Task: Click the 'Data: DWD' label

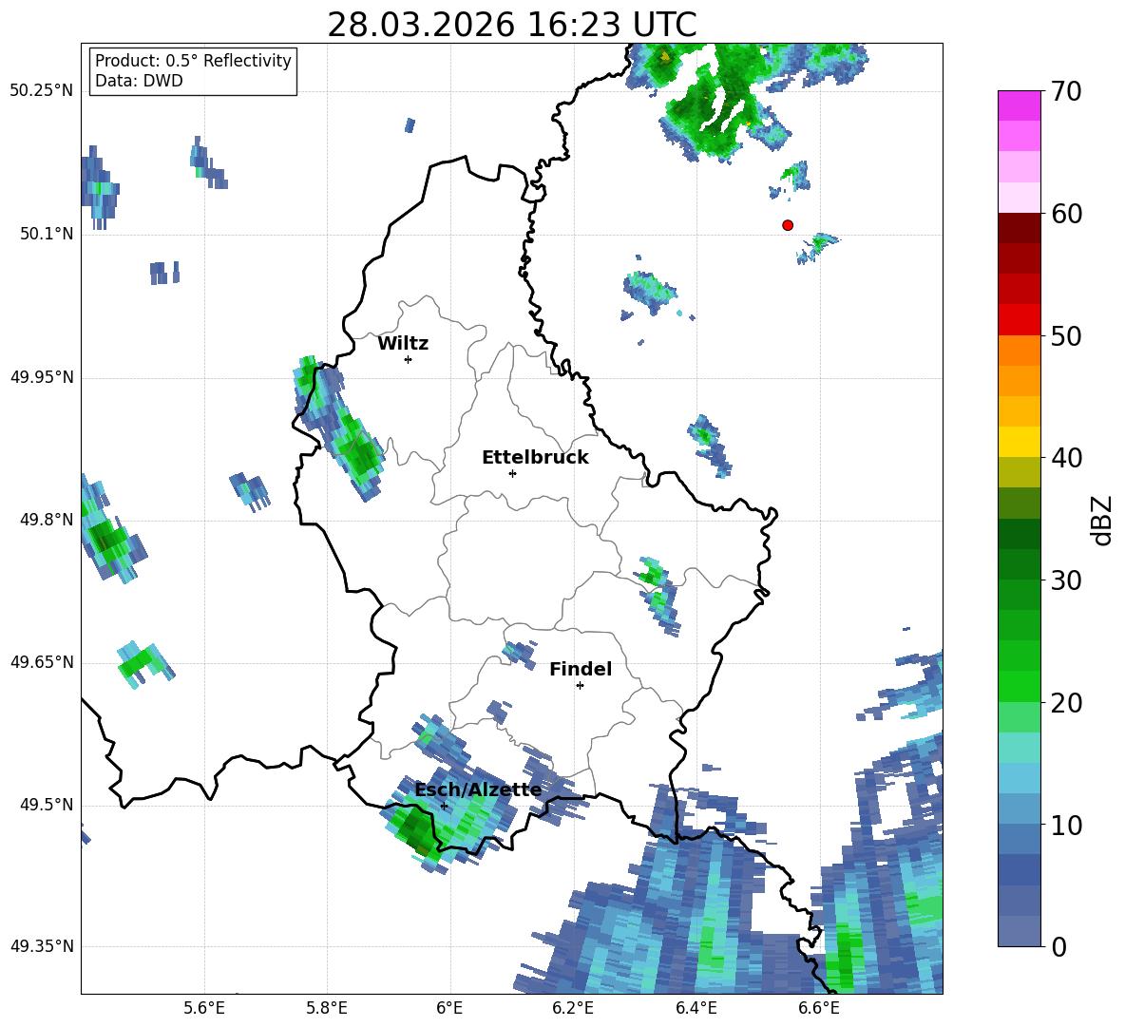Action: click(x=139, y=81)
